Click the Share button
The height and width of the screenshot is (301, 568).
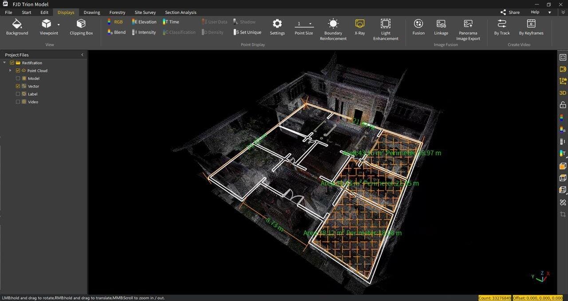(x=510, y=12)
